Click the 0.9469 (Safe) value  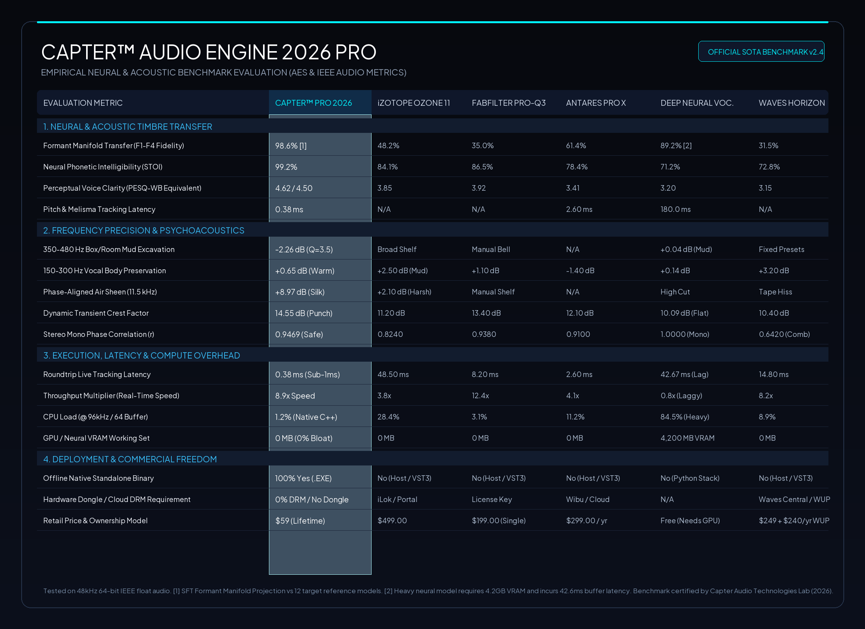pyautogui.click(x=299, y=334)
